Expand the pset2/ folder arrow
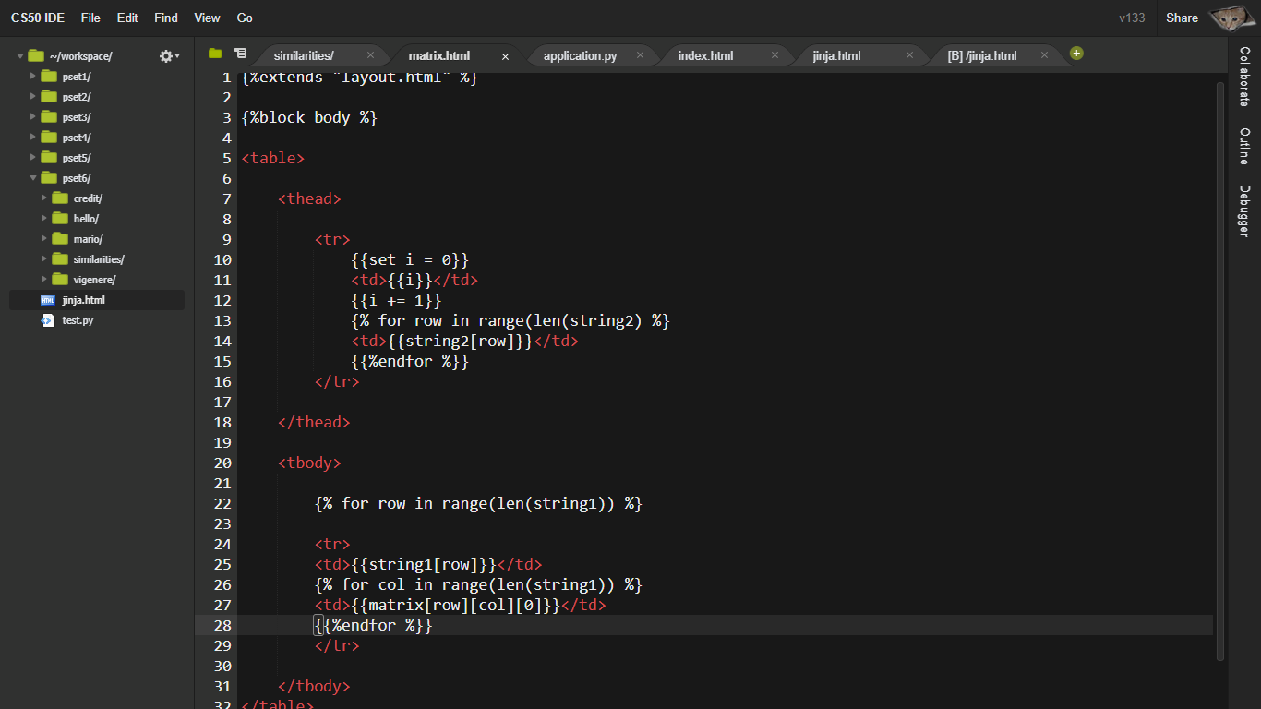Screen dimensions: 1261x709 click(33, 97)
